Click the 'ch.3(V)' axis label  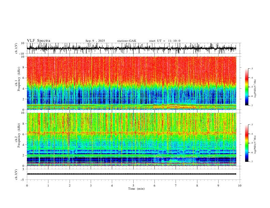16,174
